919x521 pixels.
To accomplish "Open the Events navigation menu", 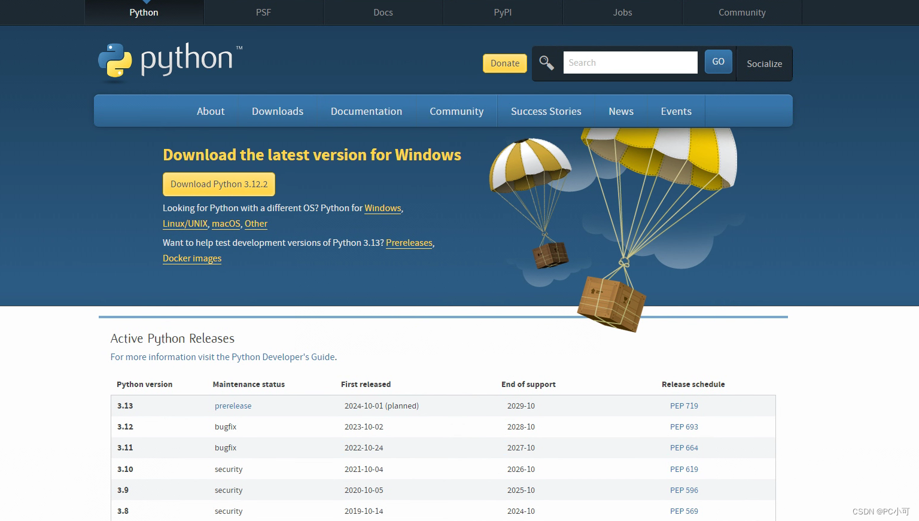I will (x=676, y=111).
